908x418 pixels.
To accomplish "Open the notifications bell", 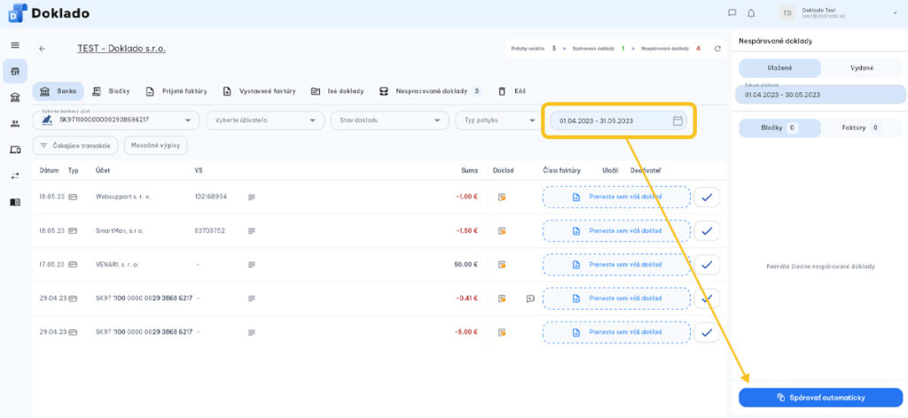I will [x=751, y=12].
